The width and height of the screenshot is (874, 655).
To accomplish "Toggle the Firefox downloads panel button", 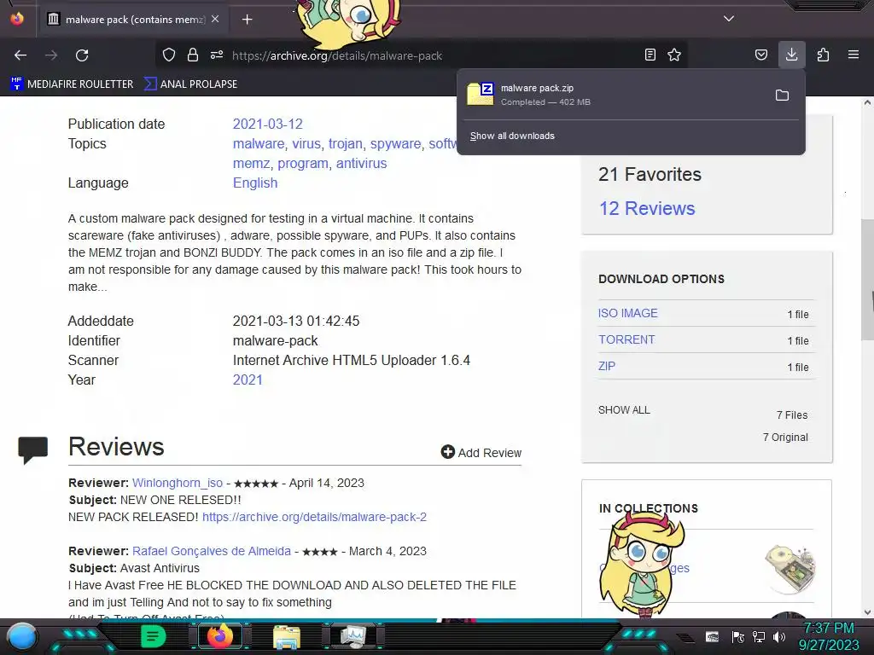I will point(791,55).
